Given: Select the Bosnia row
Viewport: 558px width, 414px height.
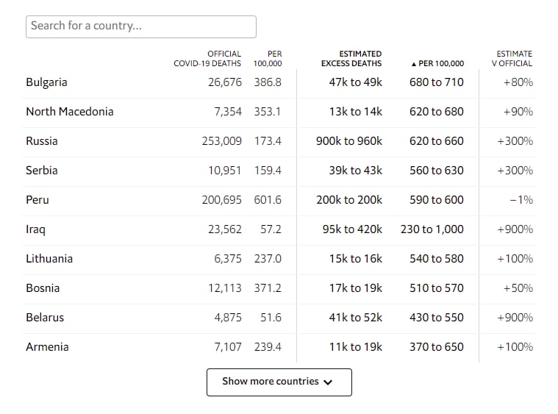Looking at the screenshot, I should tap(279, 288).
